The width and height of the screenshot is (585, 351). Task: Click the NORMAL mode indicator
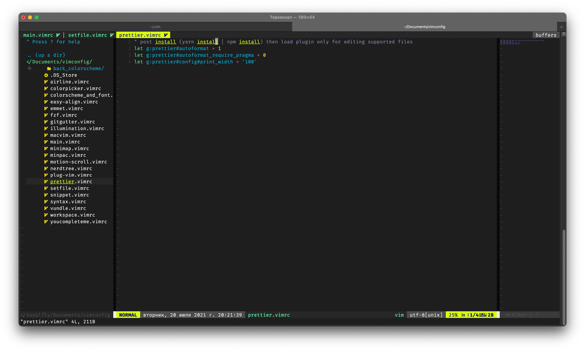click(128, 315)
